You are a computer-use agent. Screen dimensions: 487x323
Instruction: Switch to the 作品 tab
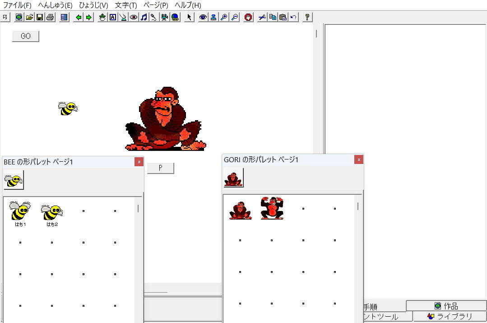click(x=446, y=306)
